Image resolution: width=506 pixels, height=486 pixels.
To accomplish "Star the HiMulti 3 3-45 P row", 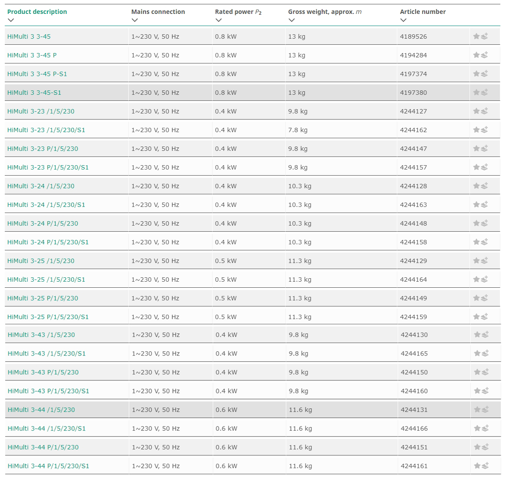I will (x=476, y=55).
